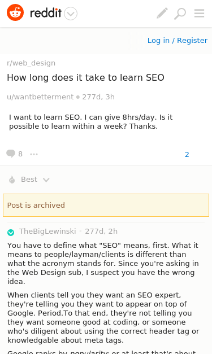Viewport: 212px width, 354px height.
Task: Go to the r/web_design subreddit
Action: [x=31, y=63]
